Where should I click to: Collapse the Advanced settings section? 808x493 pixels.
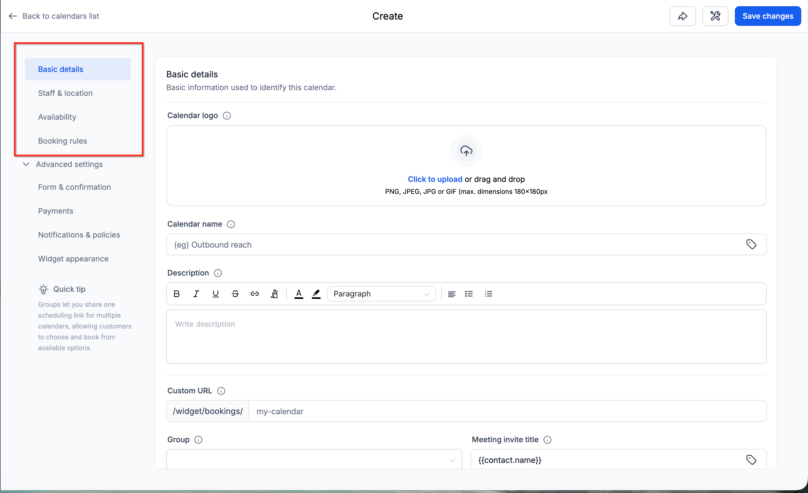26,164
